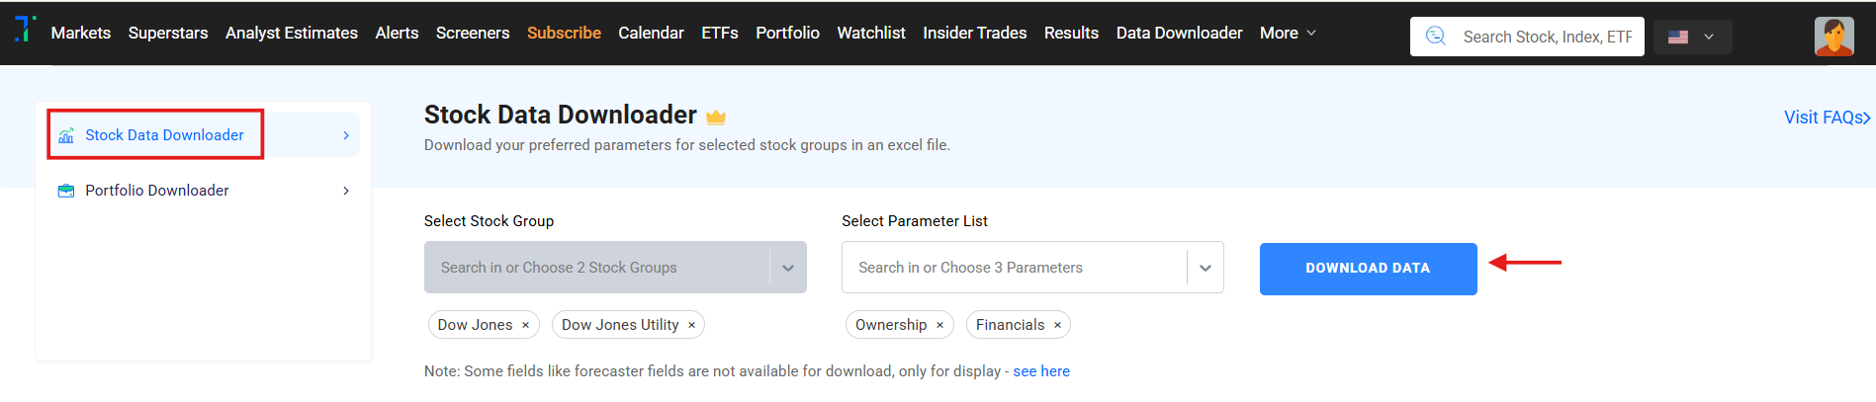The height and width of the screenshot is (402, 1876).
Task: Click the Stock Data Downloader sidebar icon
Action: (x=66, y=135)
